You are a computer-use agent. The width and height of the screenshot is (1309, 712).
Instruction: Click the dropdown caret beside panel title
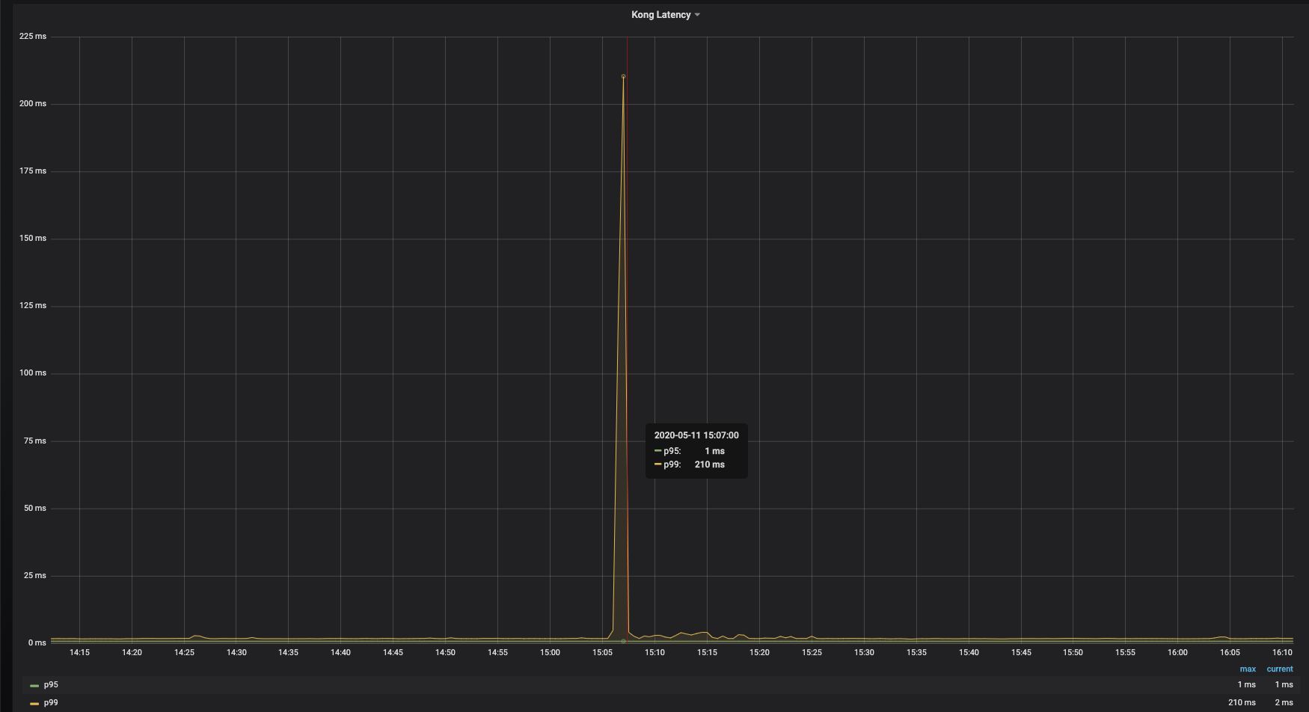(x=697, y=14)
